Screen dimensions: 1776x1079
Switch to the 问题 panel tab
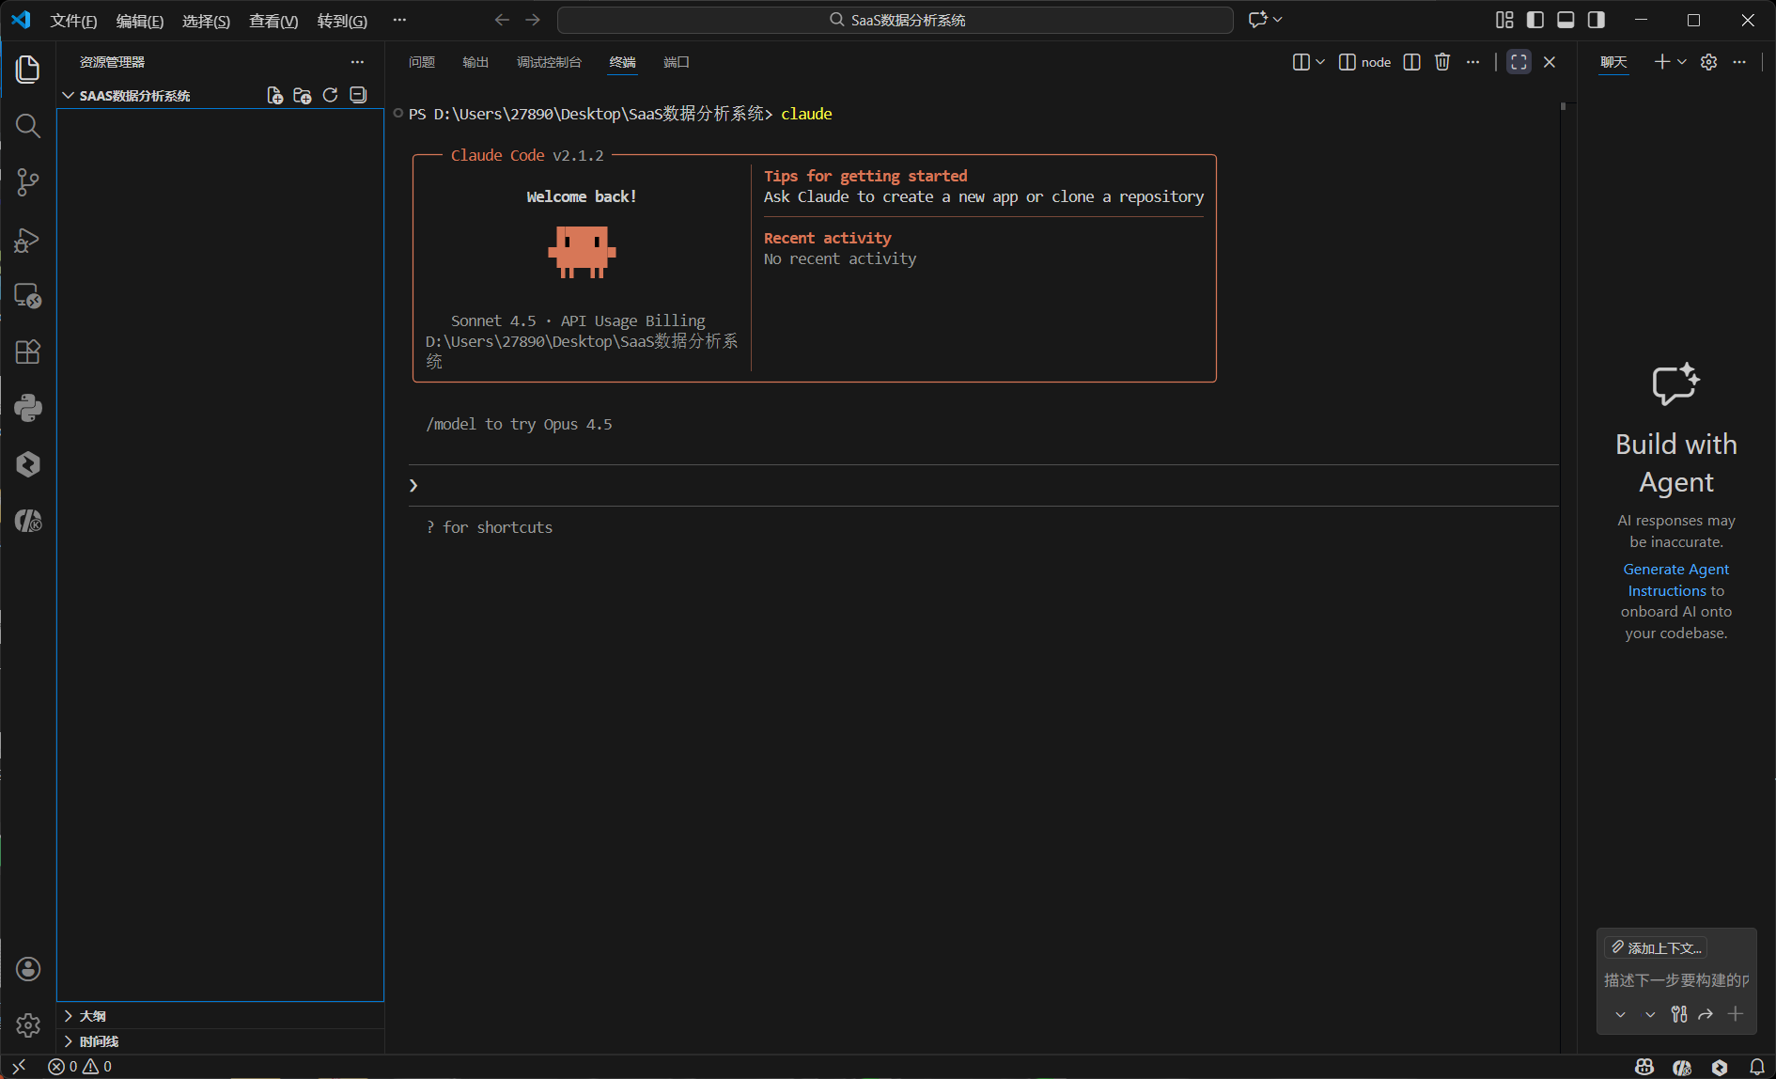point(422,62)
